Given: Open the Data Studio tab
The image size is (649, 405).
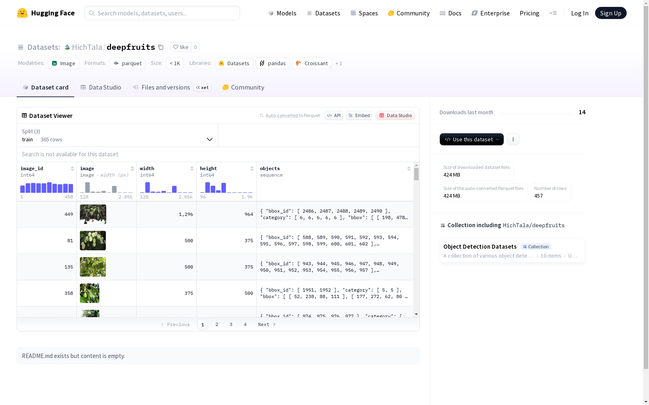Looking at the screenshot, I should click(x=101, y=87).
